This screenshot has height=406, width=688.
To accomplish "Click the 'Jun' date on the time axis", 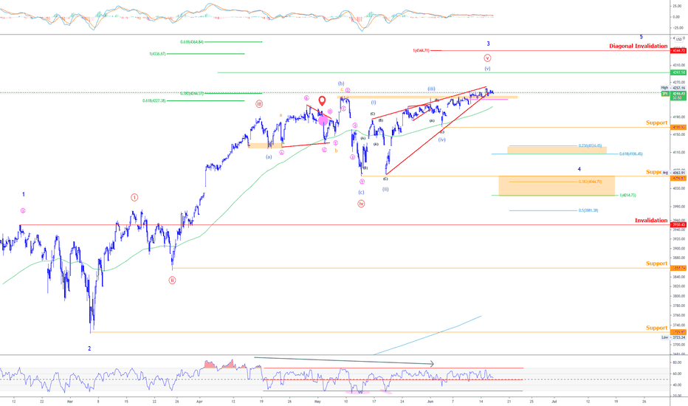I will pyautogui.click(x=430, y=401).
